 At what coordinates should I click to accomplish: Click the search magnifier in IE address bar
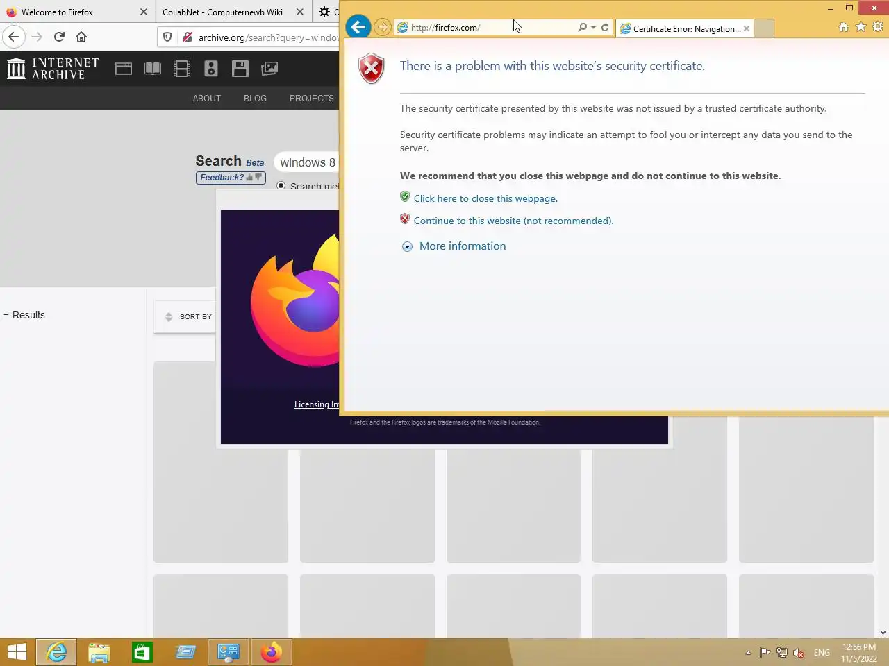click(582, 28)
